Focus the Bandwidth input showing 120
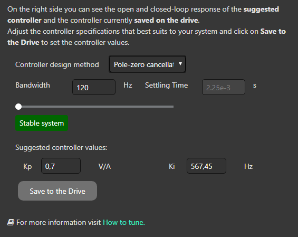Screen dimensions: 298x237 click(x=94, y=87)
